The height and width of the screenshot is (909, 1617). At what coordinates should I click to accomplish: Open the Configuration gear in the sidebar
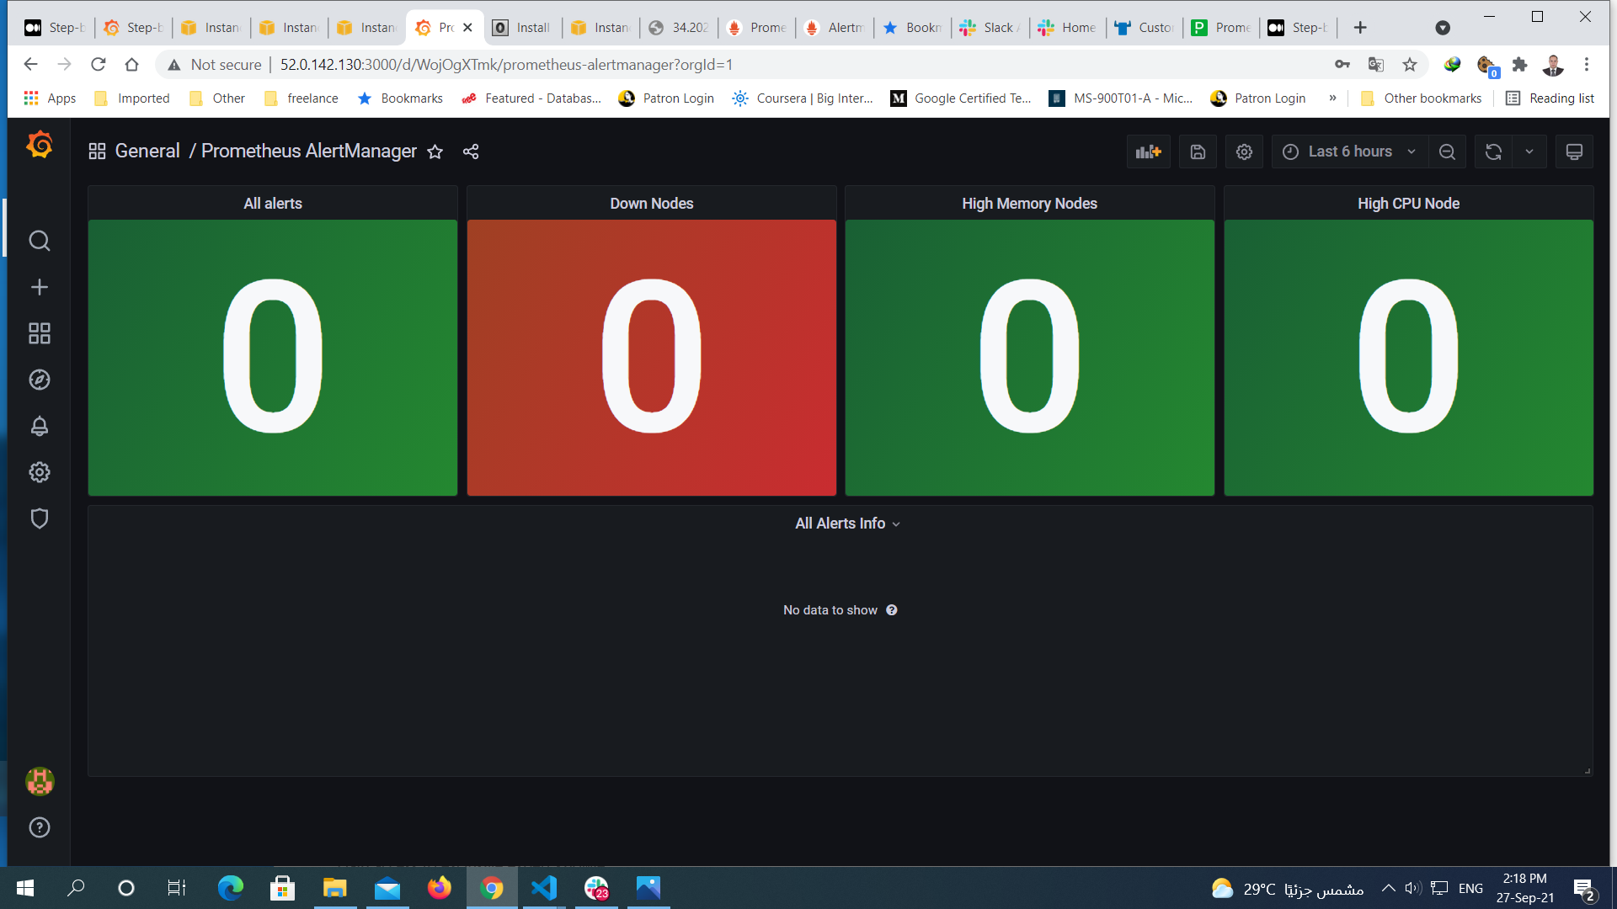tap(39, 472)
